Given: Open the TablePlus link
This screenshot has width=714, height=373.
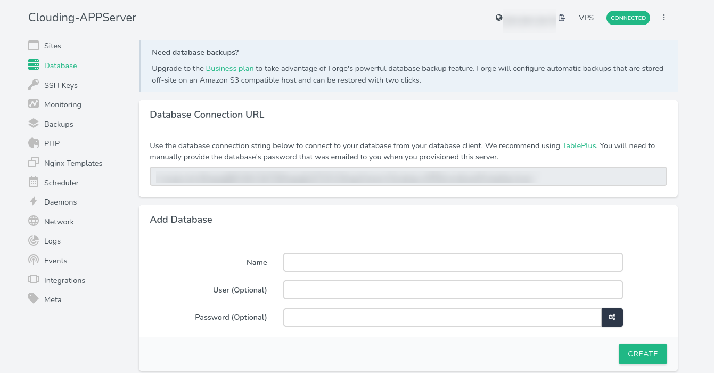Looking at the screenshot, I should [x=580, y=145].
